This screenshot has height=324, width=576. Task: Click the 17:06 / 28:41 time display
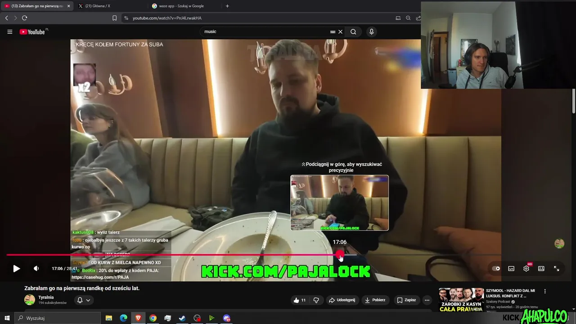(x=64, y=269)
